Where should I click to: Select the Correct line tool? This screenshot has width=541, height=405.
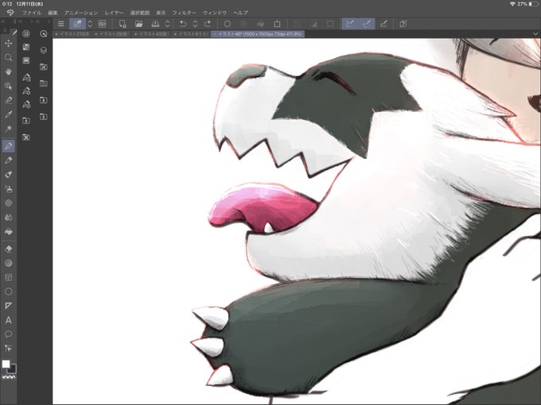pos(9,349)
